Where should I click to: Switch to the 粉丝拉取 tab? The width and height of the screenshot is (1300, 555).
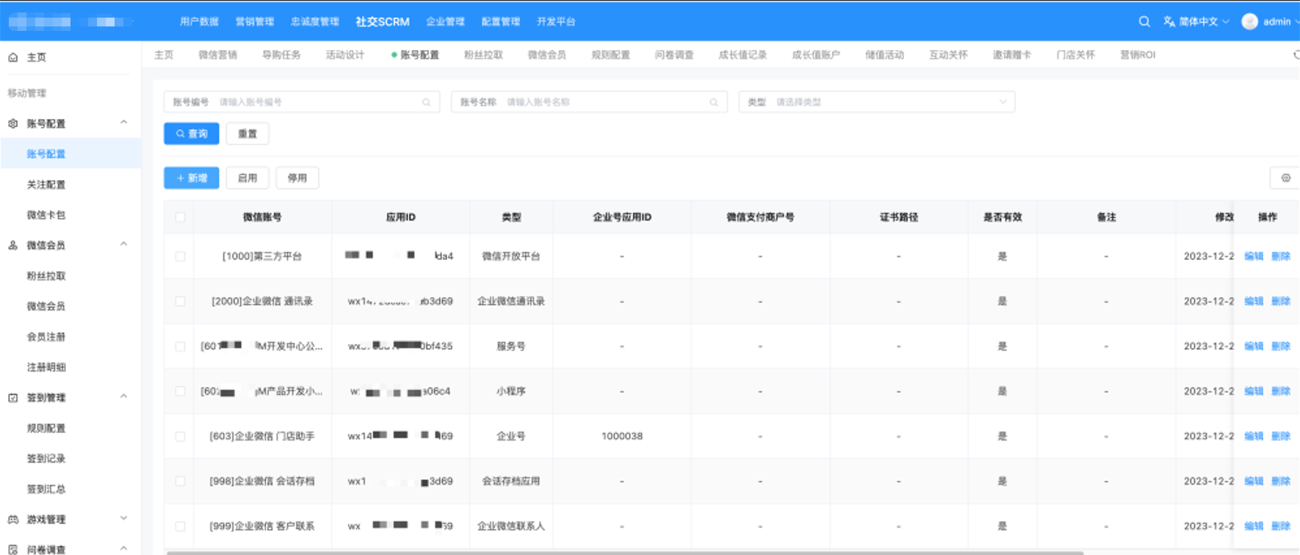pyautogui.click(x=483, y=55)
